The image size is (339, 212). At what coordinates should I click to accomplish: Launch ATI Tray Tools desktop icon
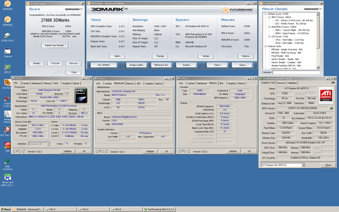click(7, 130)
